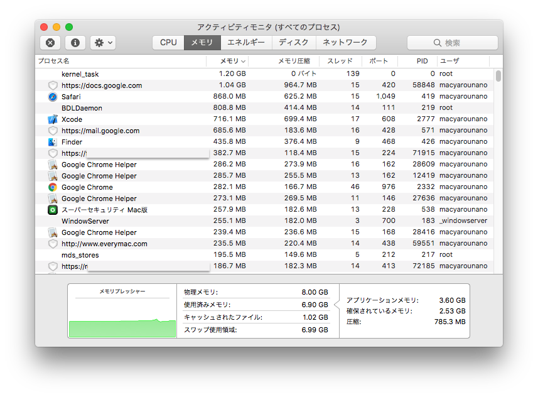Click the https://docs.google.com process name
The image size is (538, 397).
click(102, 85)
